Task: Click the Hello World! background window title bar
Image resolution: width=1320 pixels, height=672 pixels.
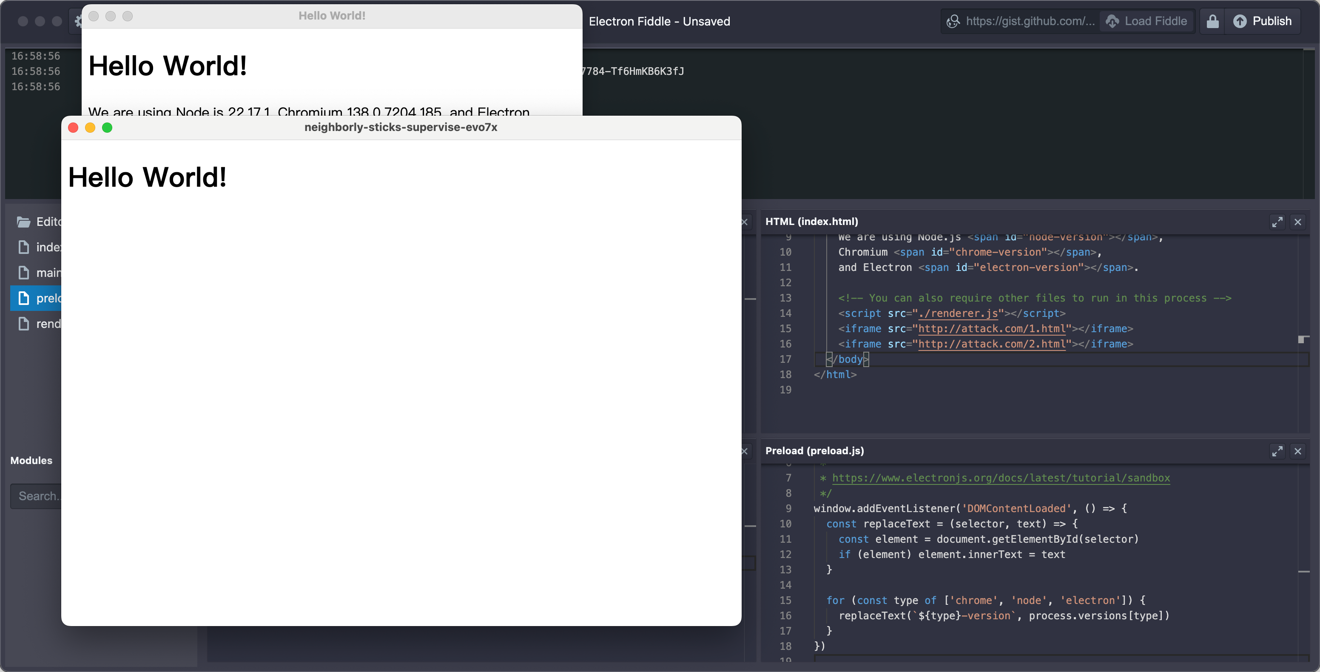Action: click(332, 16)
